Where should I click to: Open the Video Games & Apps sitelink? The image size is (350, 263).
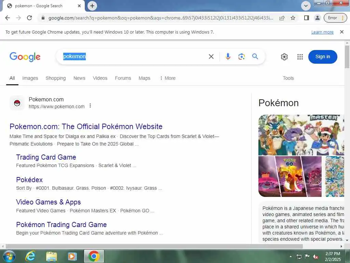point(49,202)
